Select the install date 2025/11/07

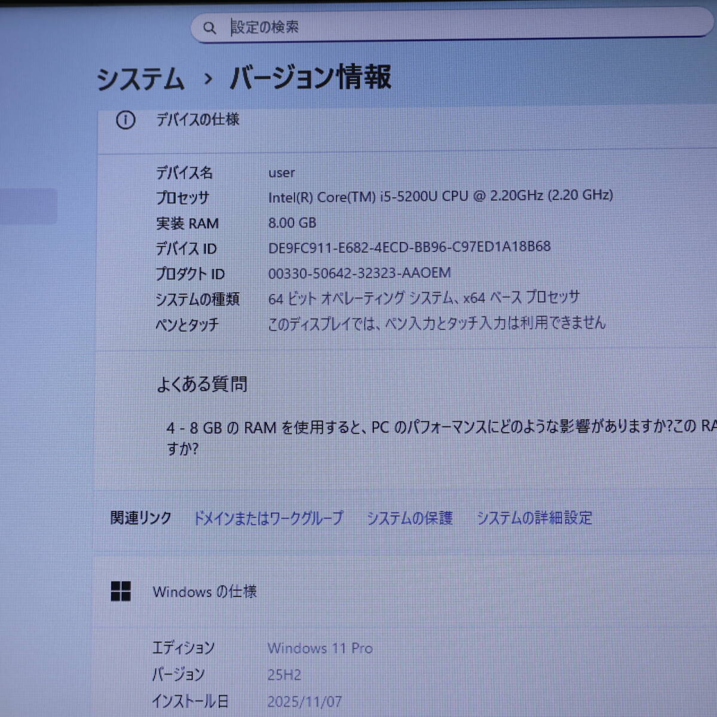[305, 701]
